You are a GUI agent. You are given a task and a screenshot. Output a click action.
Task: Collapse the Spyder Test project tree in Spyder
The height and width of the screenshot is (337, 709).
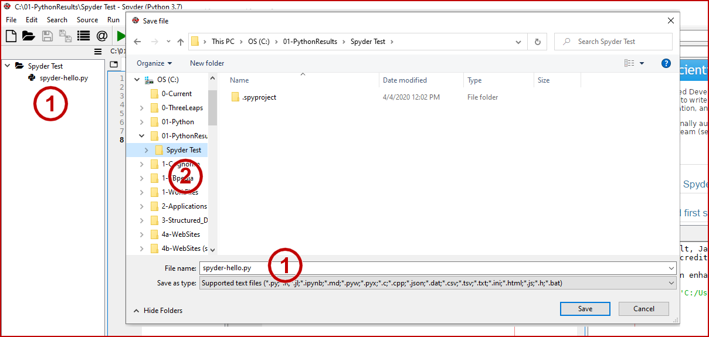pos(8,66)
